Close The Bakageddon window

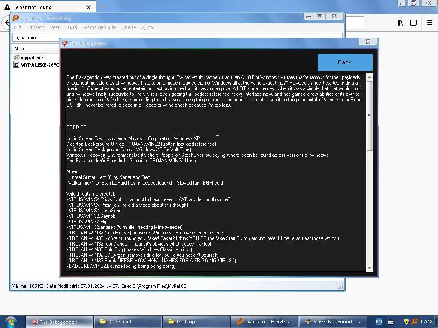(368, 41)
